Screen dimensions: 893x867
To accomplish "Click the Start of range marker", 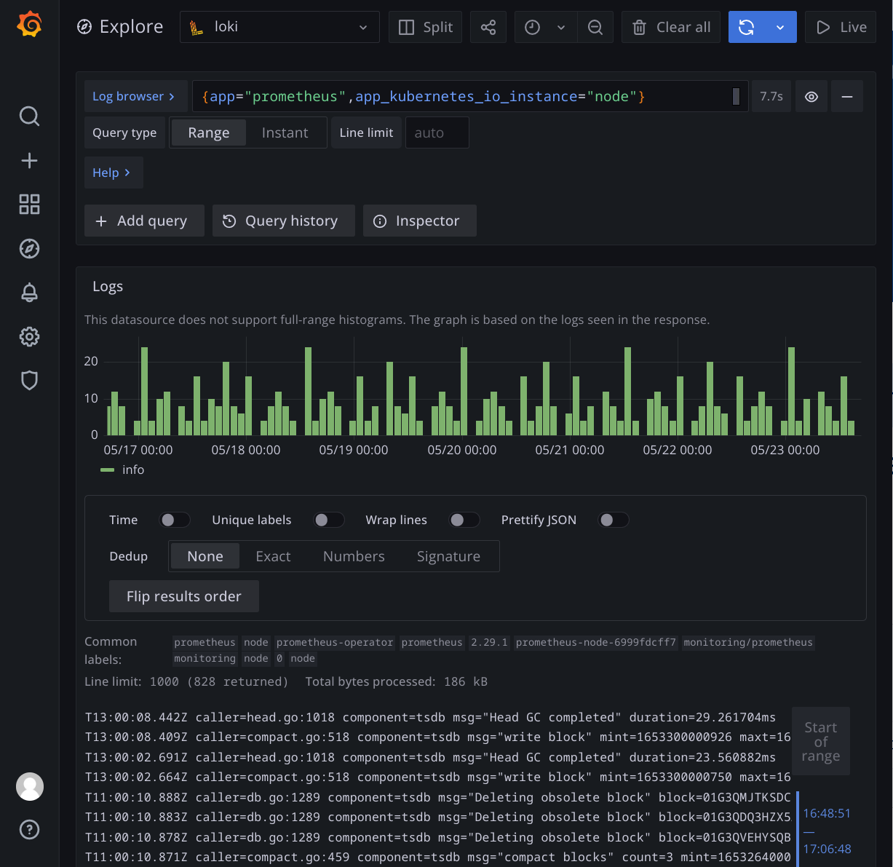I will pyautogui.click(x=821, y=741).
